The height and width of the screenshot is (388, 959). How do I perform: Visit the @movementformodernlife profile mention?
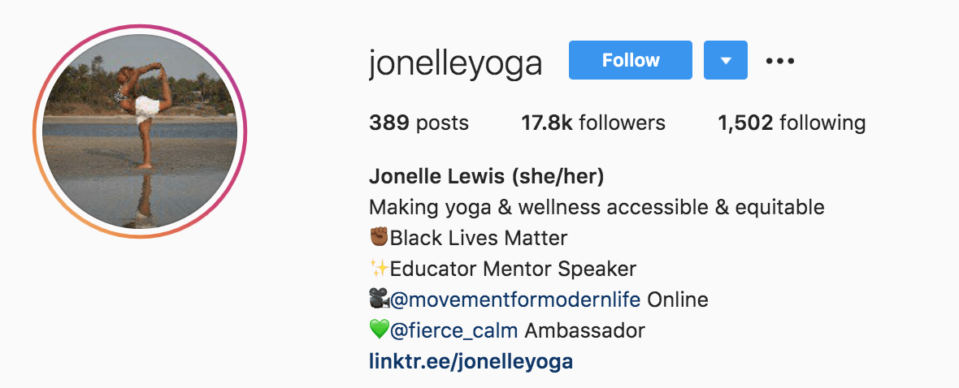coord(515,300)
